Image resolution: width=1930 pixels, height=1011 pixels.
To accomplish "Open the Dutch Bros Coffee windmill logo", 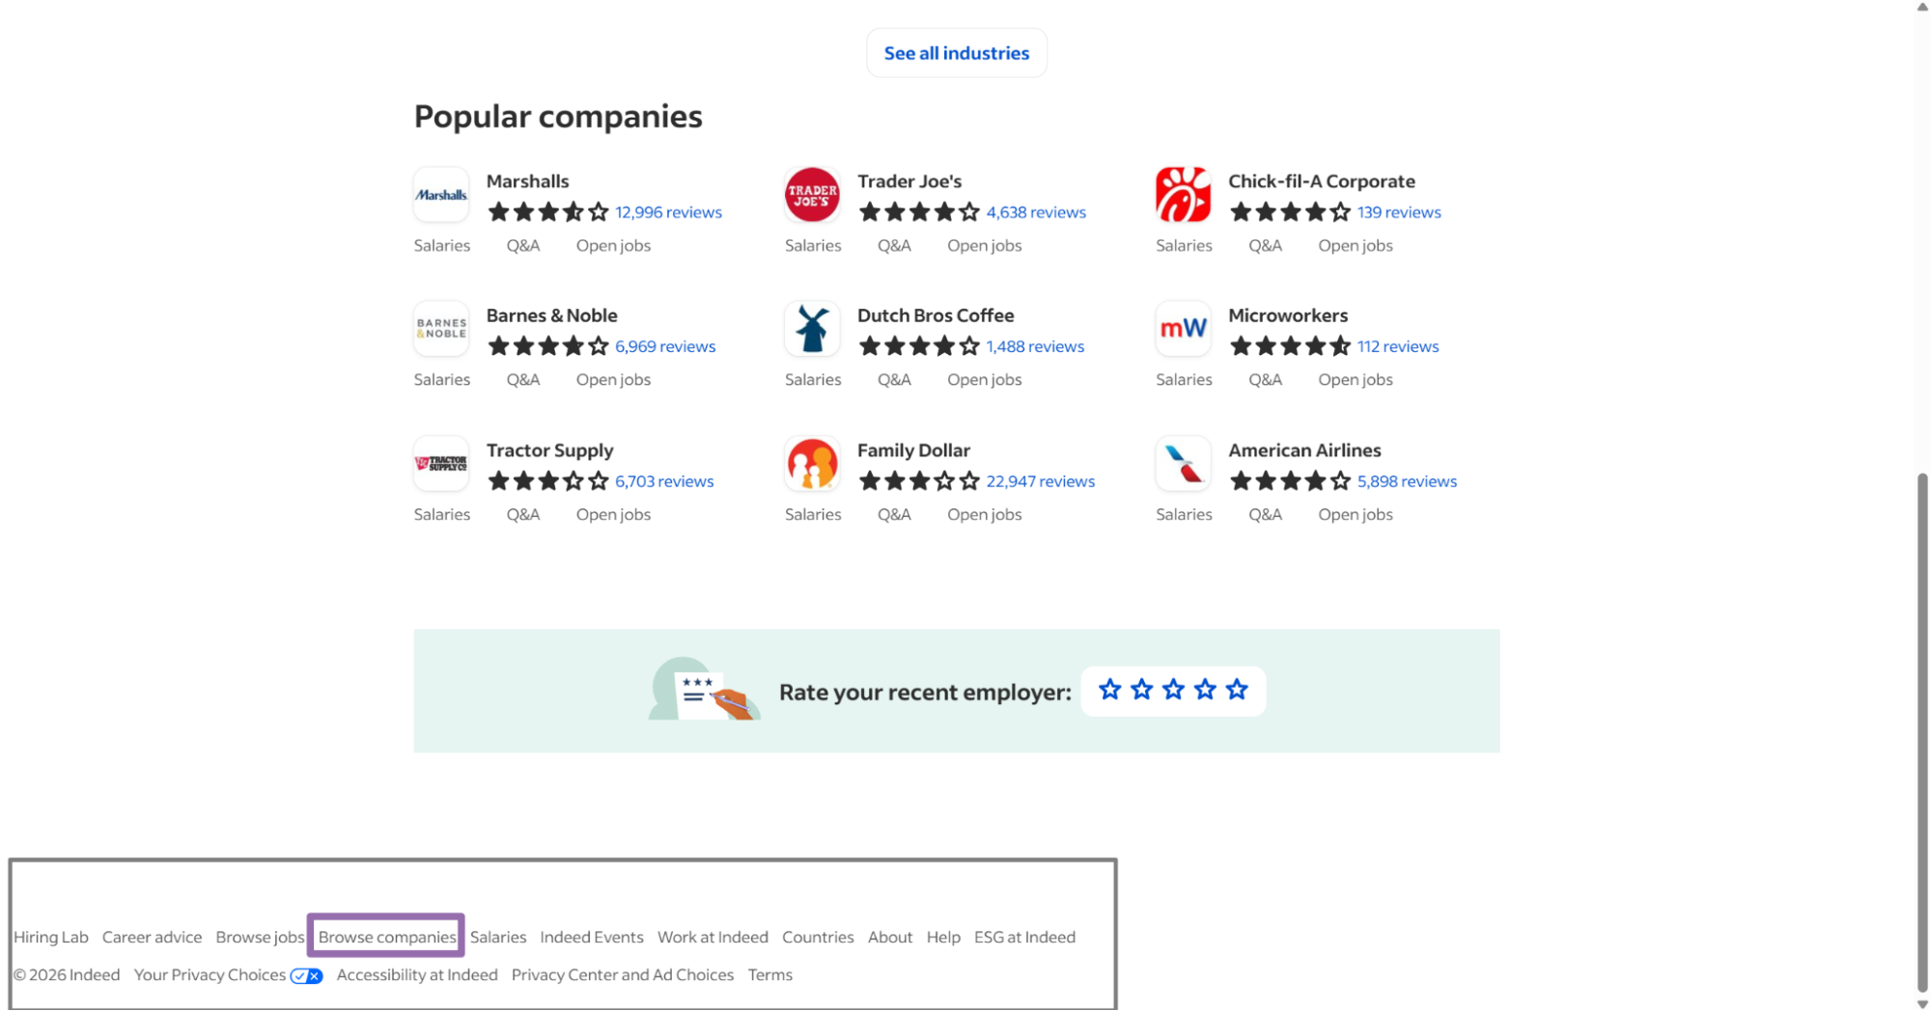I will 812,328.
